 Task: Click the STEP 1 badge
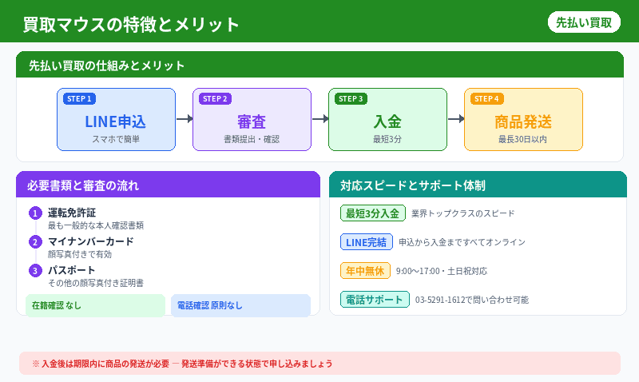[x=79, y=99]
